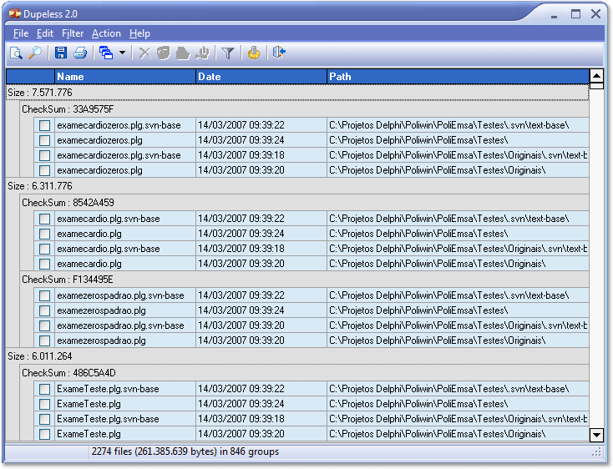Select examezerospadrao.plg.svn-base row dated 09:39:22
This screenshot has height=469, width=613.
[x=312, y=295]
